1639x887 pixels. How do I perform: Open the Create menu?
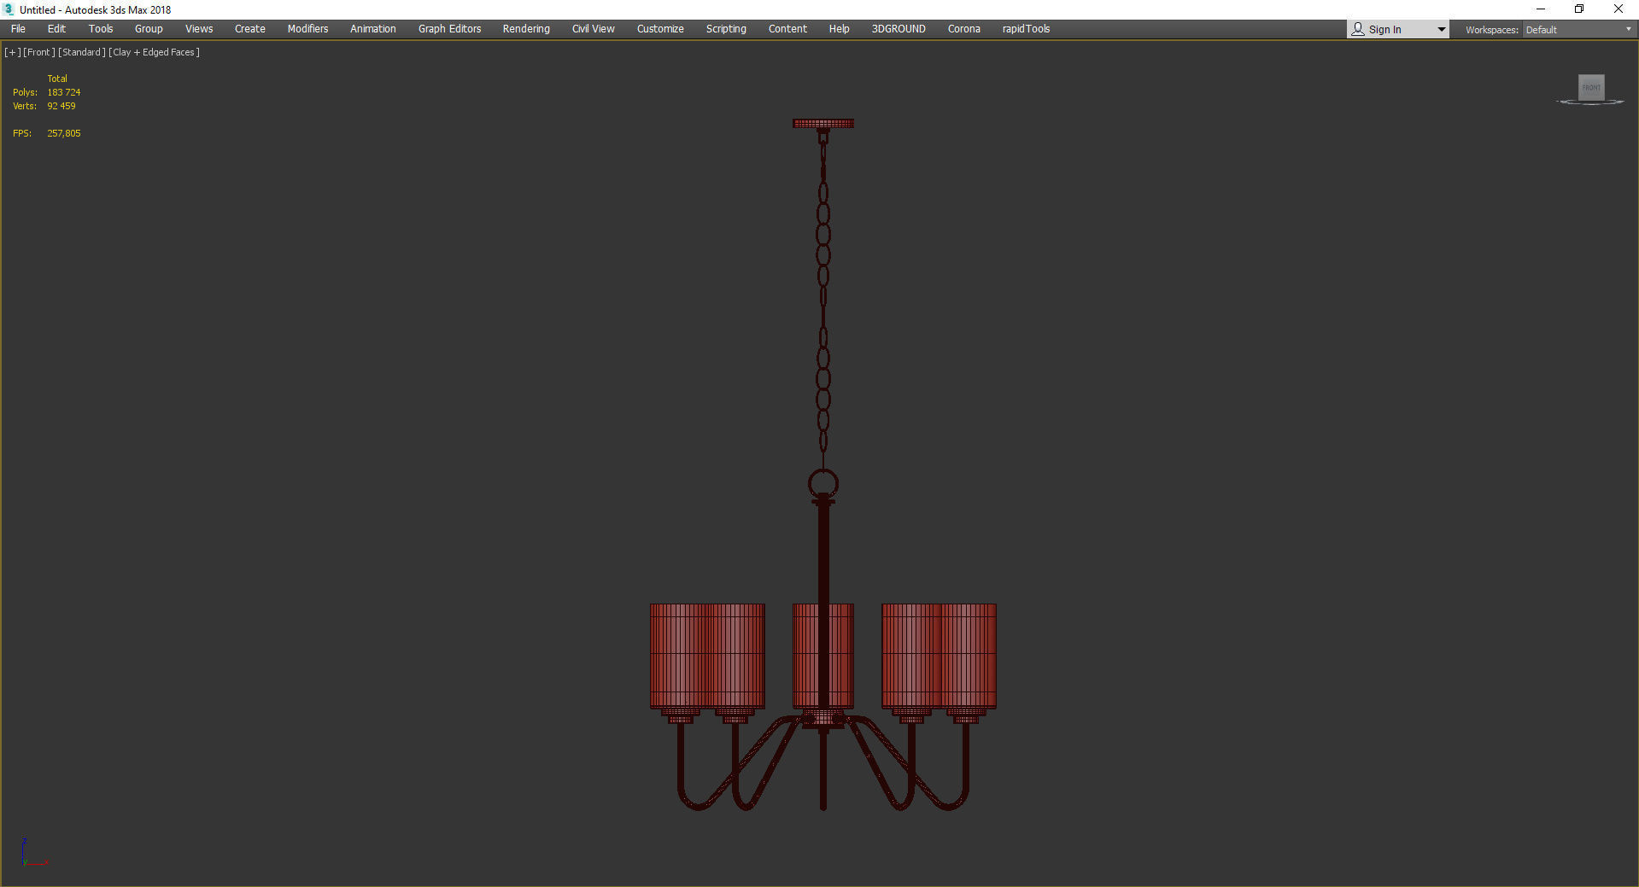click(x=250, y=29)
